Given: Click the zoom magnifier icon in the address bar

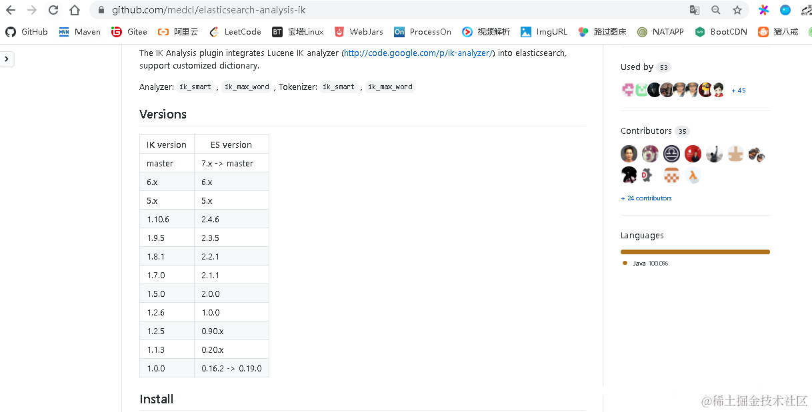Looking at the screenshot, I should tap(716, 10).
